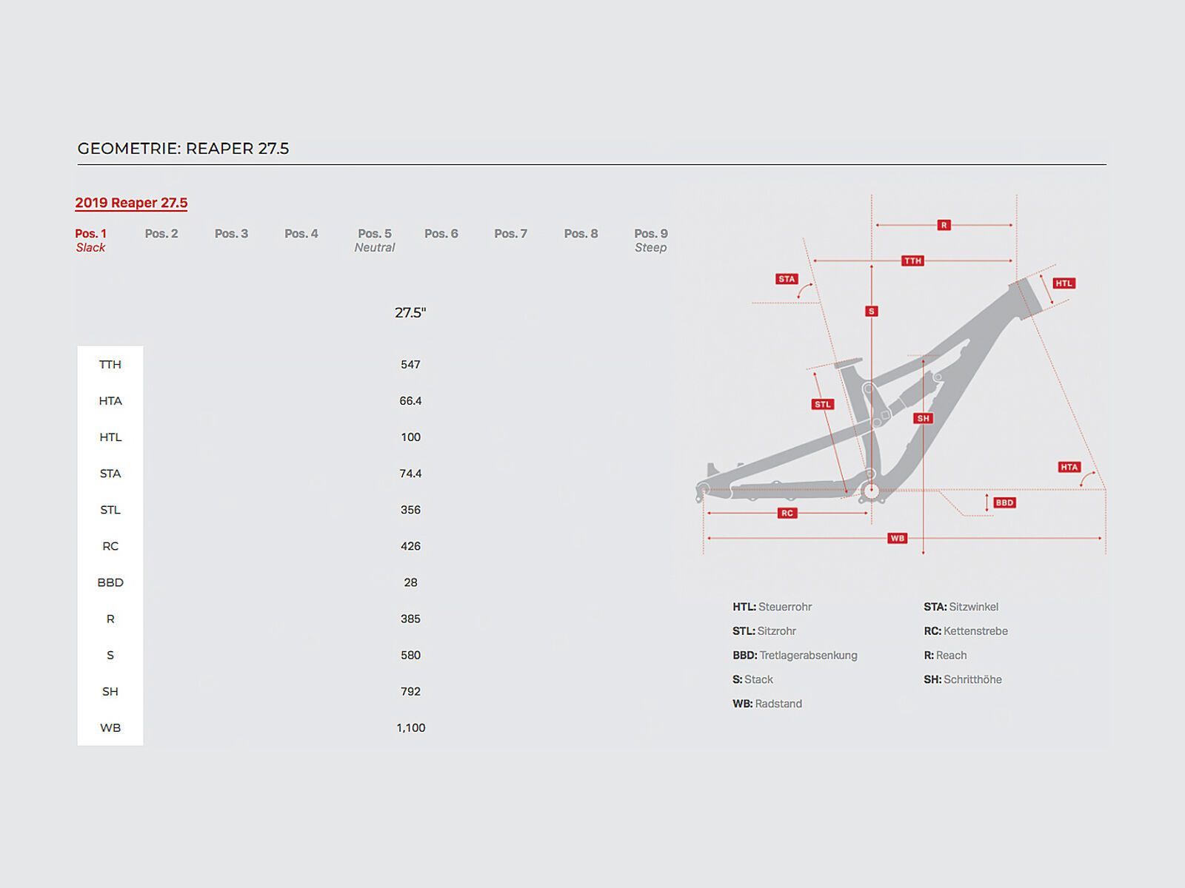Viewport: 1185px width, 888px height.
Task: Open the 2019 Reaper 27.5 link
Action: tap(131, 203)
